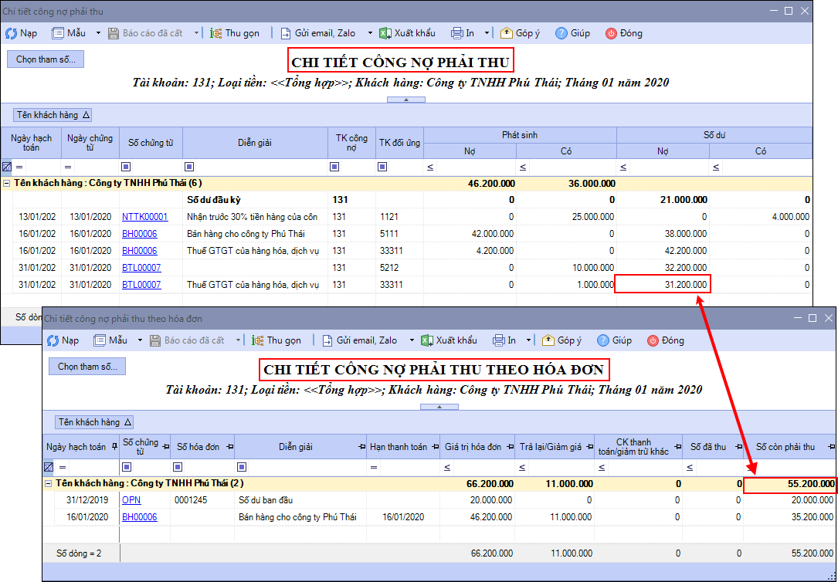Viewport: 838px width, 582px height.
Task: Toggle pin on the Diễn giải column in invoice report
Action: pos(361,447)
